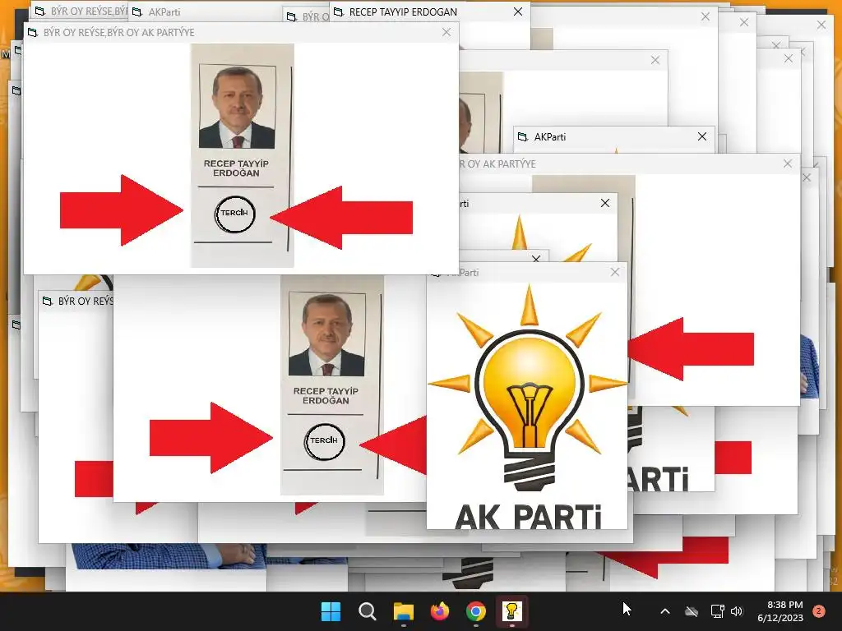Click the large AK PARTi lightbulb logo image

pyautogui.click(x=527, y=406)
